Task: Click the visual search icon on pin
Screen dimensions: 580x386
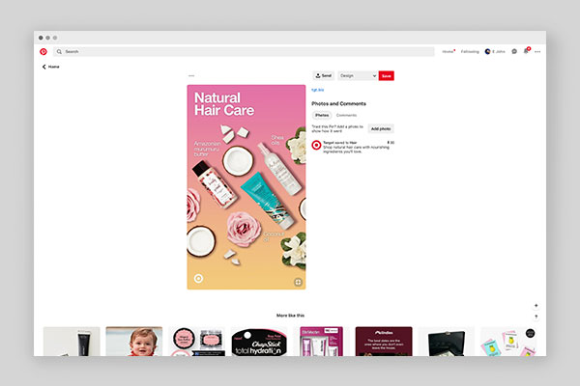Action: click(x=298, y=282)
